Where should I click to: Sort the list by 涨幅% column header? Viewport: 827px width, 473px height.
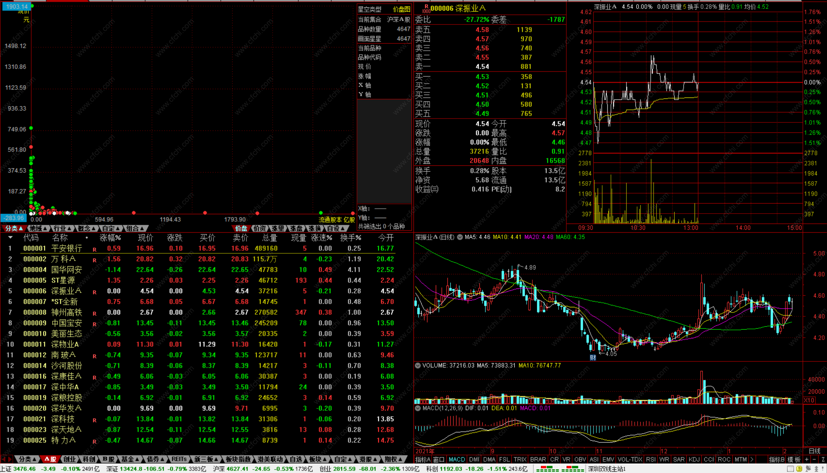pos(110,238)
